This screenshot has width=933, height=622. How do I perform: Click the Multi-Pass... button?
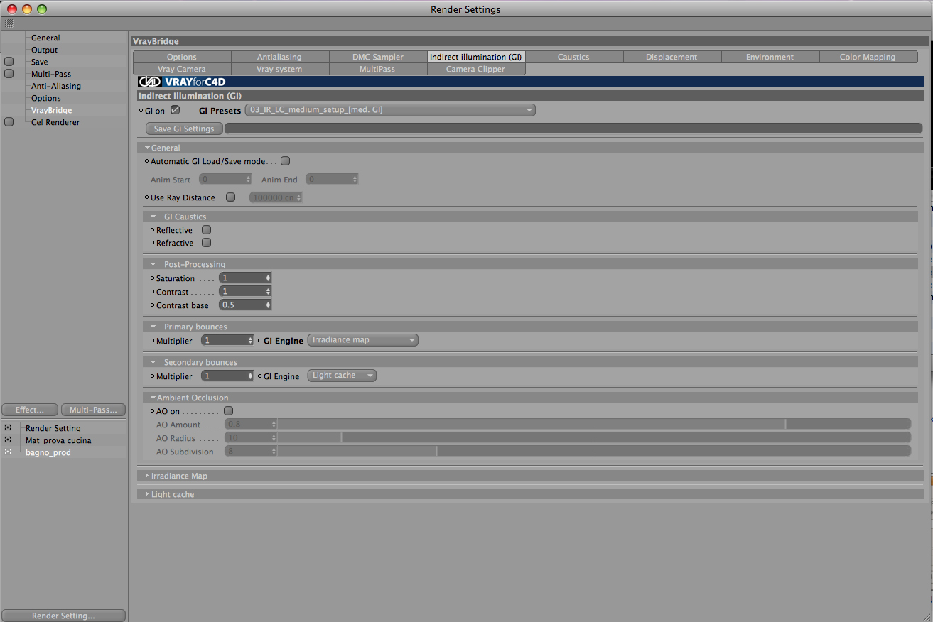coord(93,410)
